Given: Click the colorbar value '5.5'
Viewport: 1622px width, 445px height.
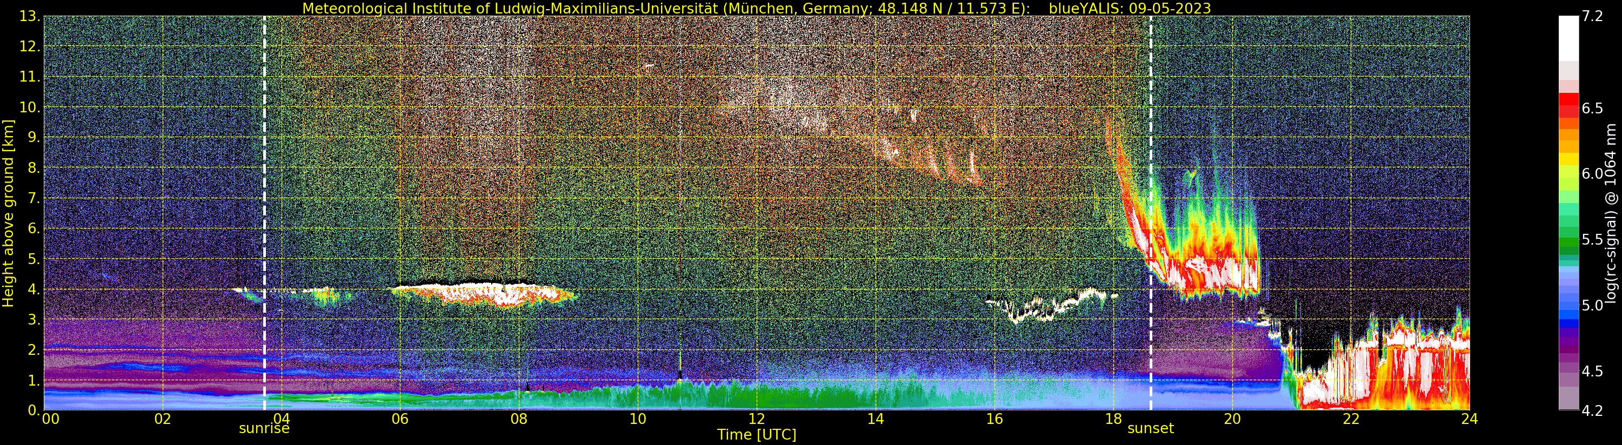Looking at the screenshot, I should [x=1592, y=240].
